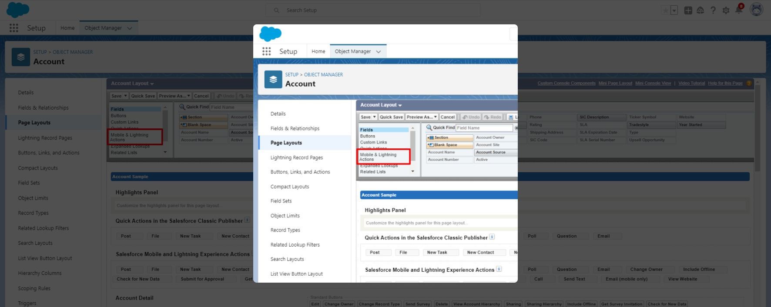Click the orange help icon beside Help for this Page
The image size is (771, 307).
click(x=749, y=83)
